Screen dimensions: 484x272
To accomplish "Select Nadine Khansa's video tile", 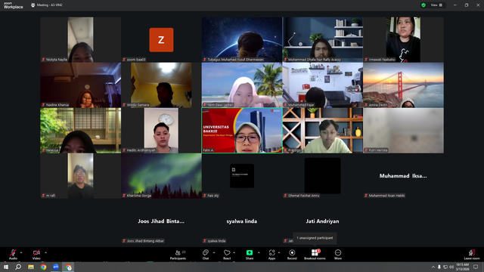I will point(81,85).
